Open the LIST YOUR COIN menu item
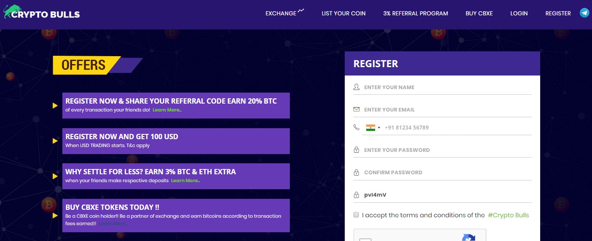Screen dimensions: 592x241 tap(343, 14)
